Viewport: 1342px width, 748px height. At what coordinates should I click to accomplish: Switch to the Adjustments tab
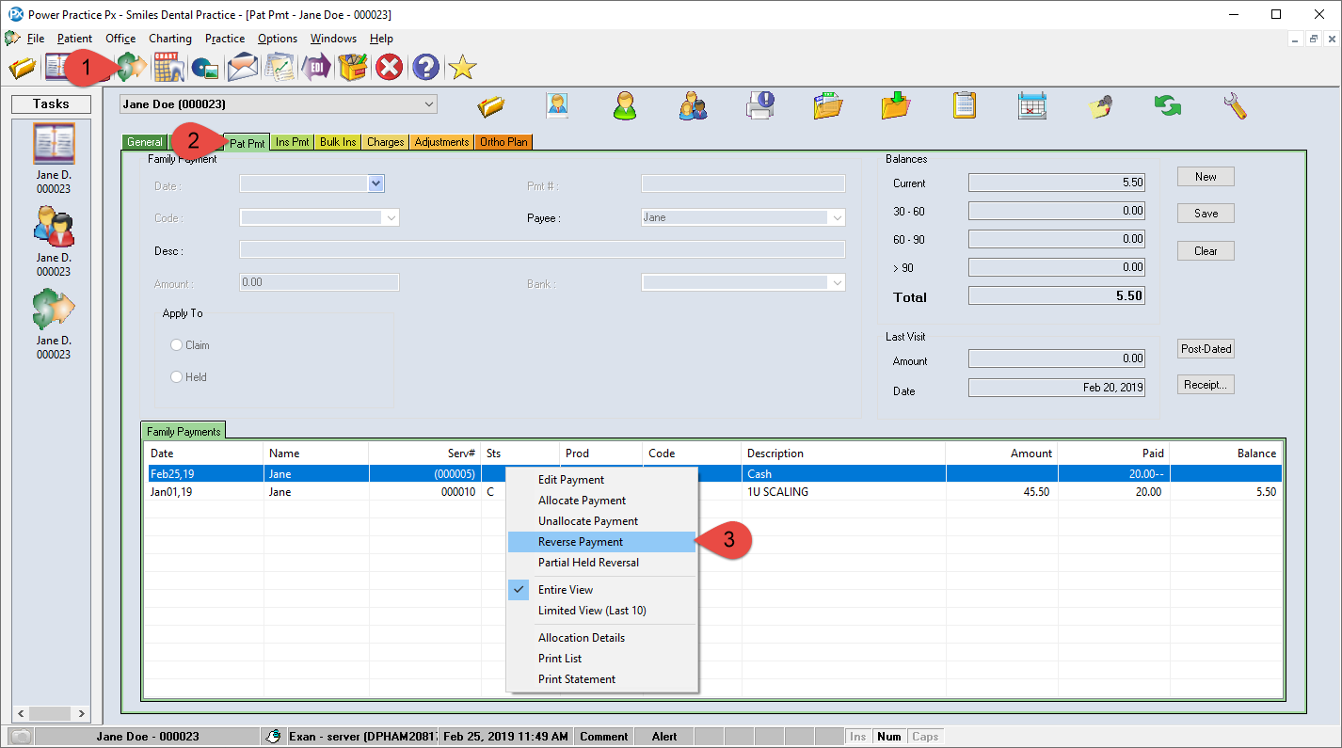pyautogui.click(x=441, y=142)
